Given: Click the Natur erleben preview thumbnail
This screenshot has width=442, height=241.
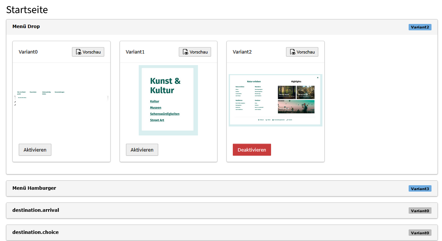Looking at the screenshot, I should point(275,100).
